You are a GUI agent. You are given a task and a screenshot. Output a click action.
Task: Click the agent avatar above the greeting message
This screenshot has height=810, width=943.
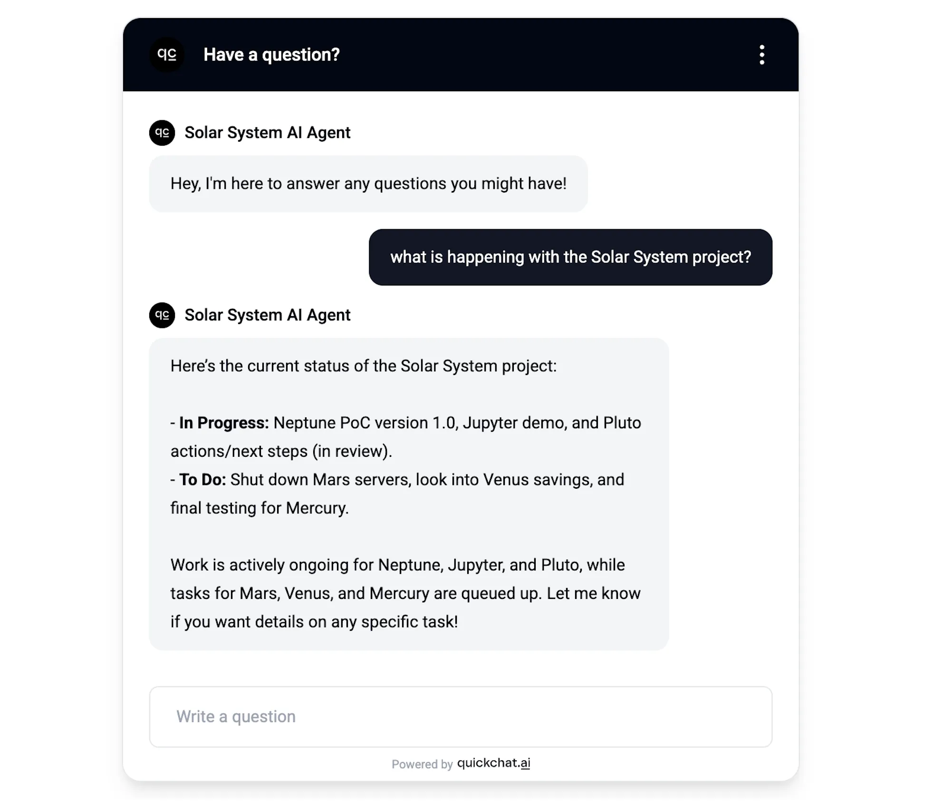[162, 133]
